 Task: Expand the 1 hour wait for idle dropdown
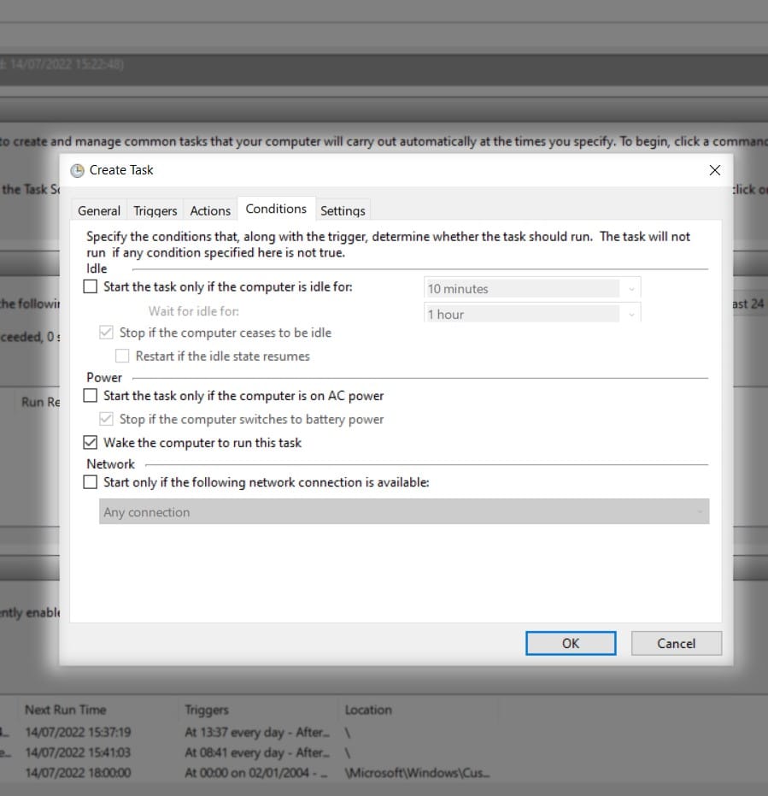532,313
